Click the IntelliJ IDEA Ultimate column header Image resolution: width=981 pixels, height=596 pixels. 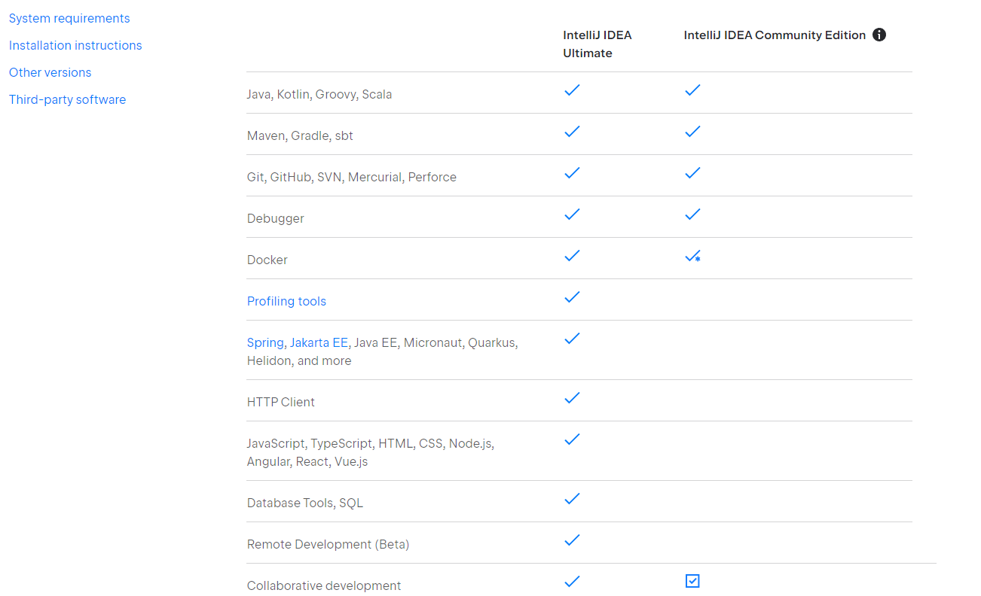(597, 44)
